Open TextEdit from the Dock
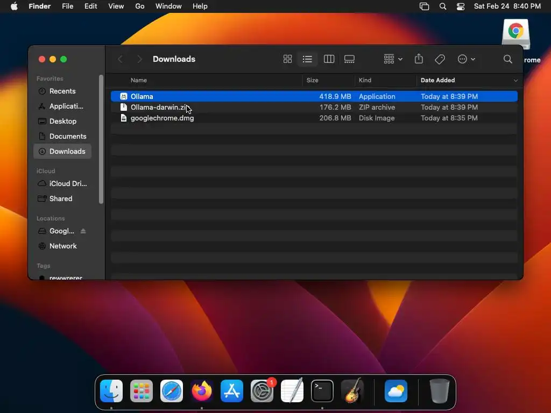 point(292,391)
